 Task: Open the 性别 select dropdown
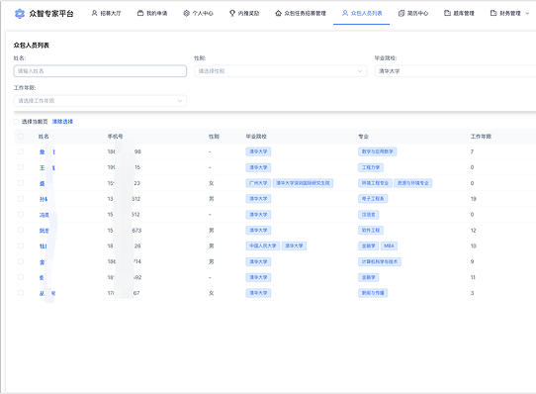point(280,71)
